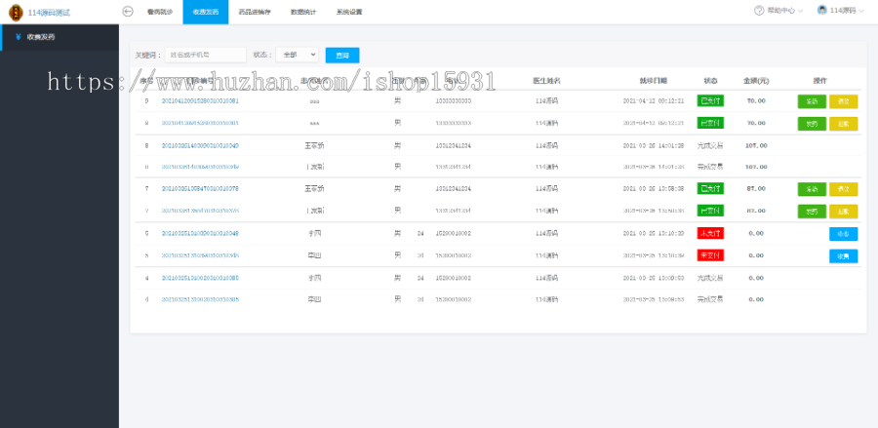Open the 系统设置 tab
This screenshot has height=428, width=878.
point(348,12)
